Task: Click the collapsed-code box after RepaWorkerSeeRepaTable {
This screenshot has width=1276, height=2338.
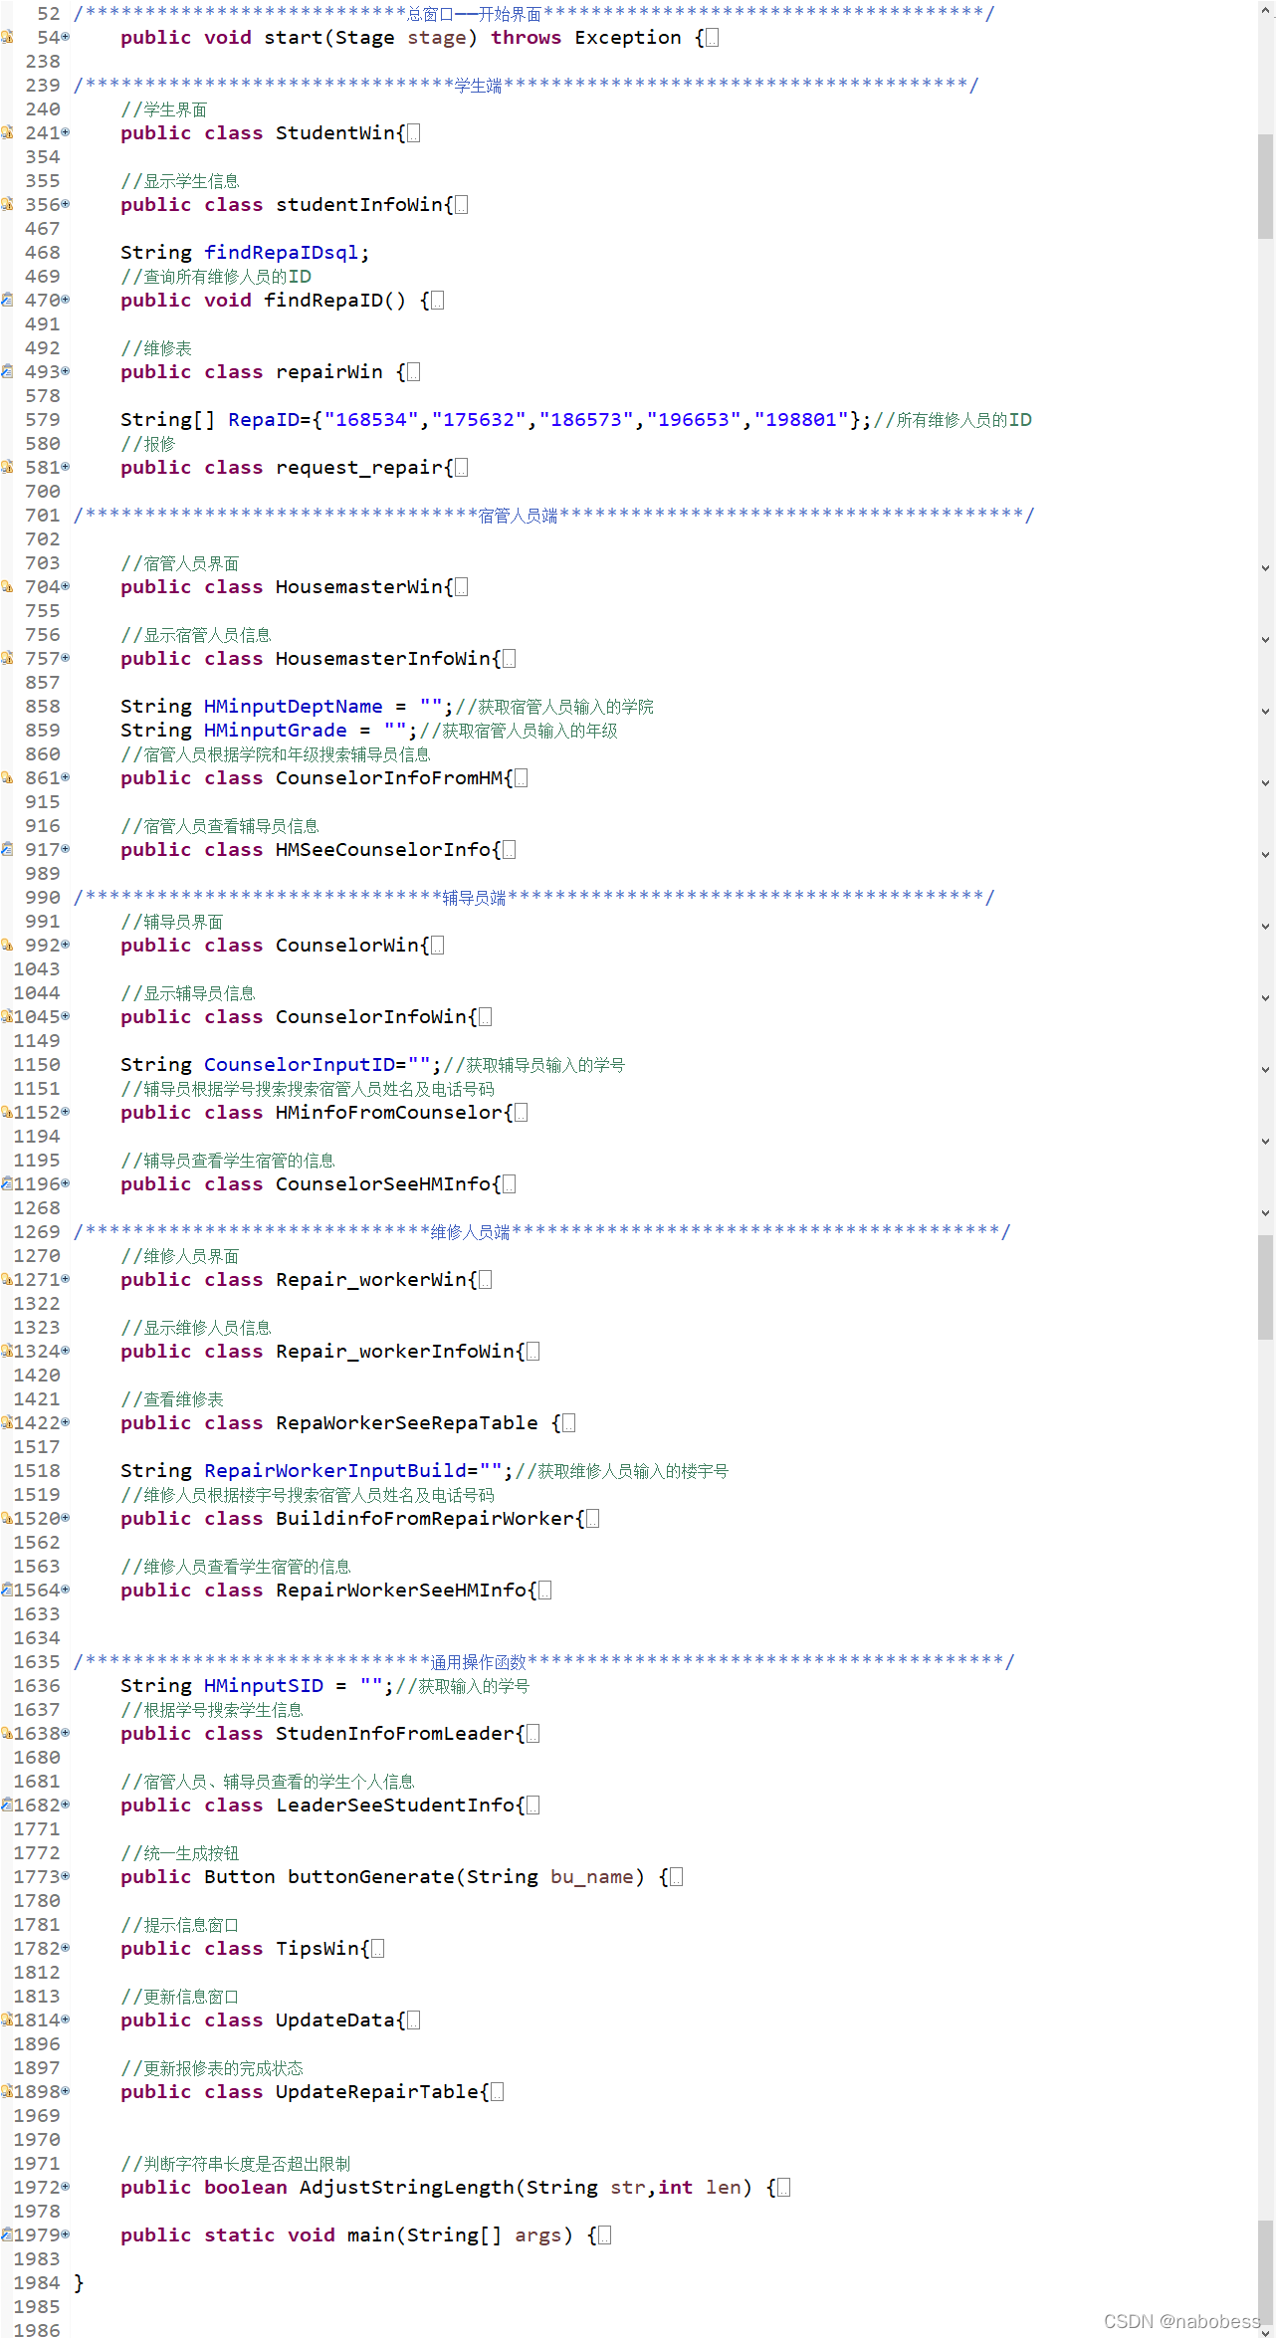Action: click(x=569, y=1423)
